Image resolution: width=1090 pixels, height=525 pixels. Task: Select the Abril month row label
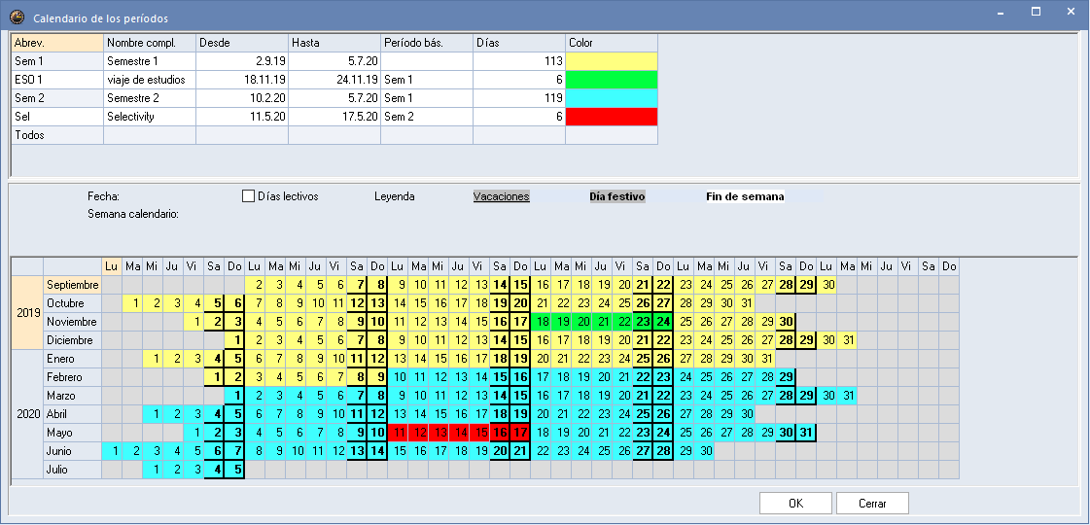72,414
